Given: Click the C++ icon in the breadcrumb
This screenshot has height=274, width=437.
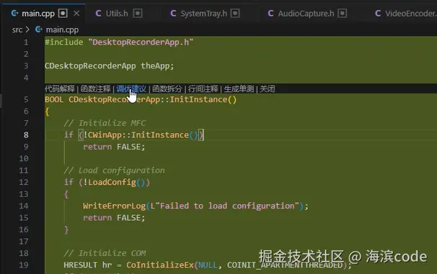Looking at the screenshot, I should (38, 29).
